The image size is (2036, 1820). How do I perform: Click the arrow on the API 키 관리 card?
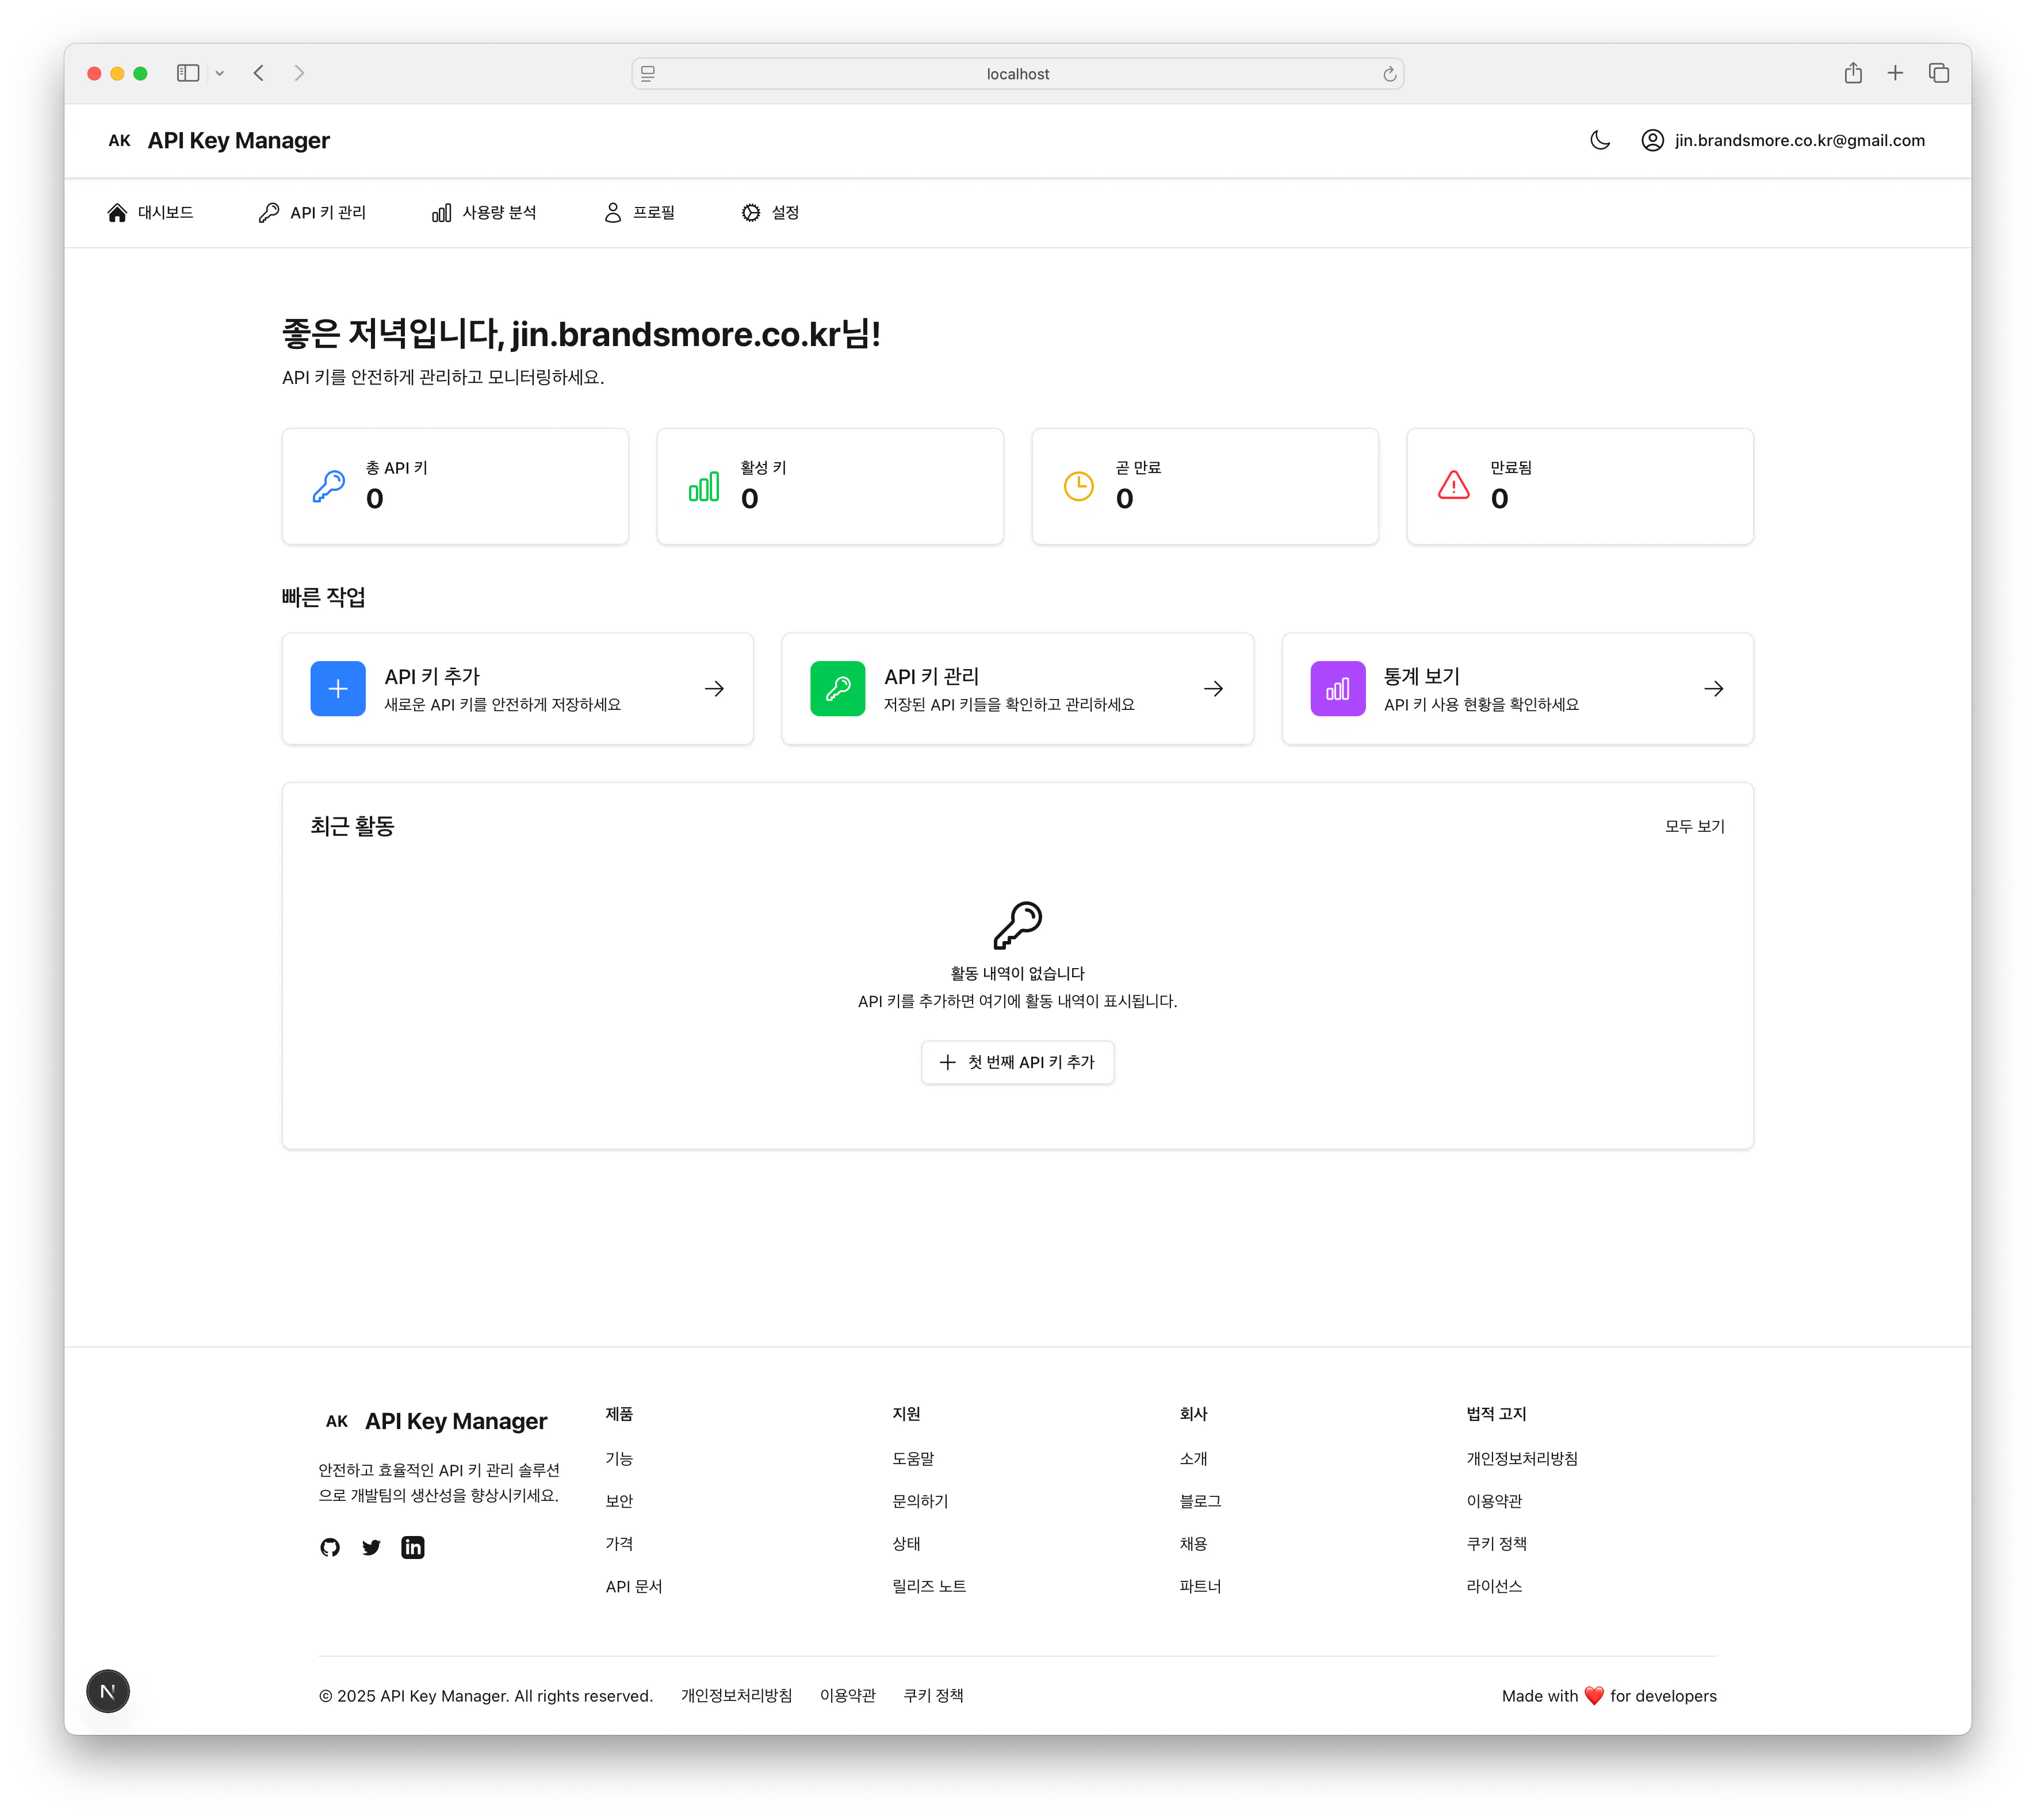(1212, 688)
